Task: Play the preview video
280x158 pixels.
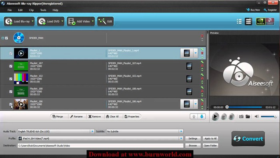Action: point(215,117)
